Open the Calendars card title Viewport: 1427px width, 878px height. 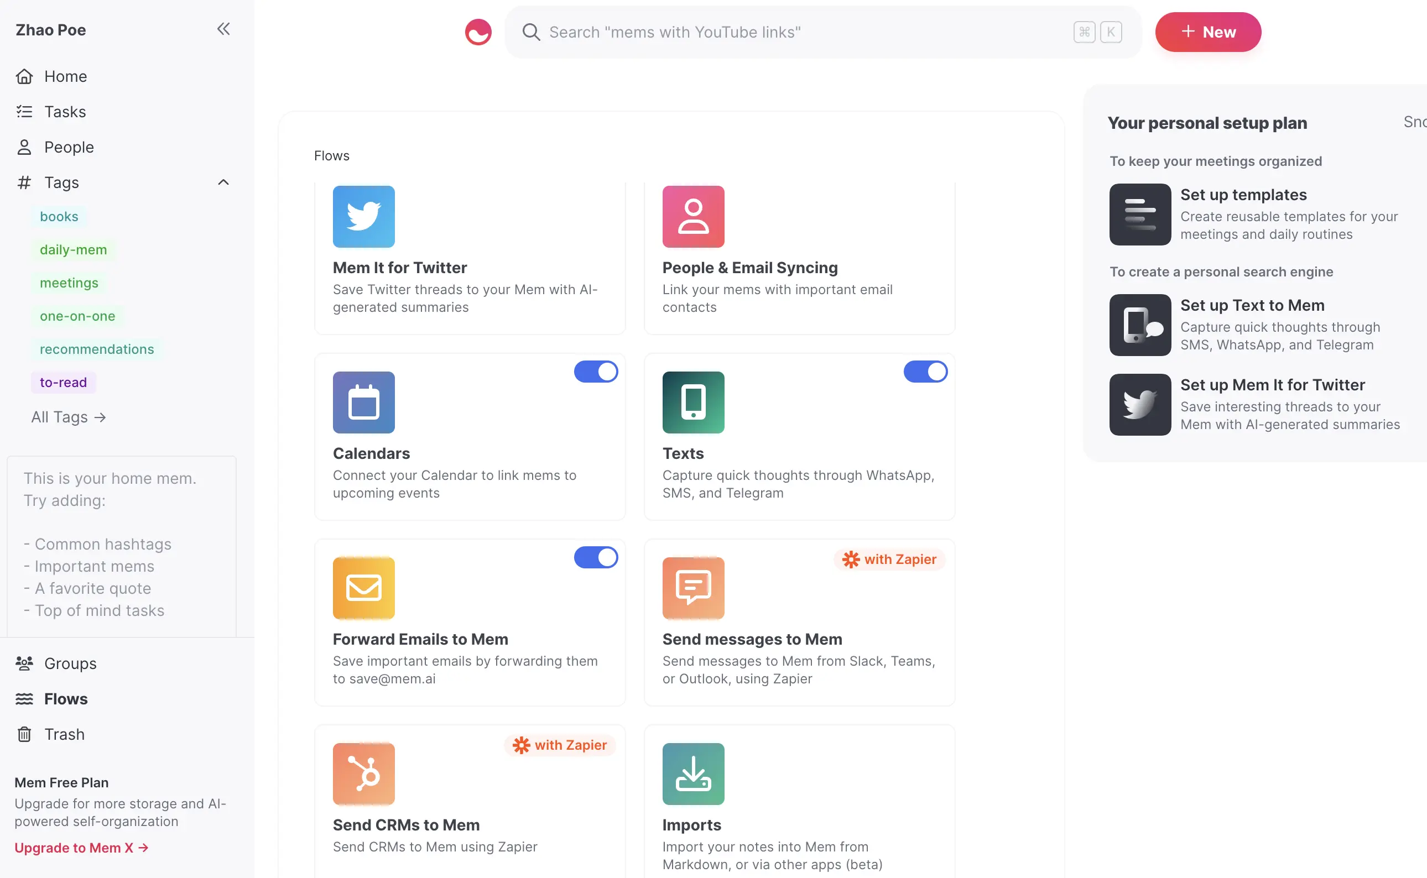coord(371,453)
